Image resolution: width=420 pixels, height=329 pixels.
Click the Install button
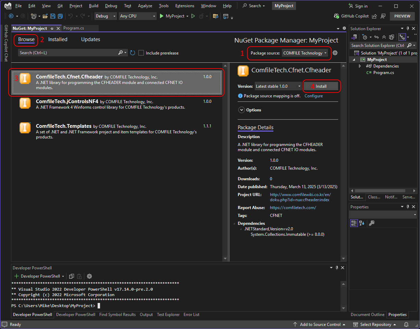click(x=321, y=86)
